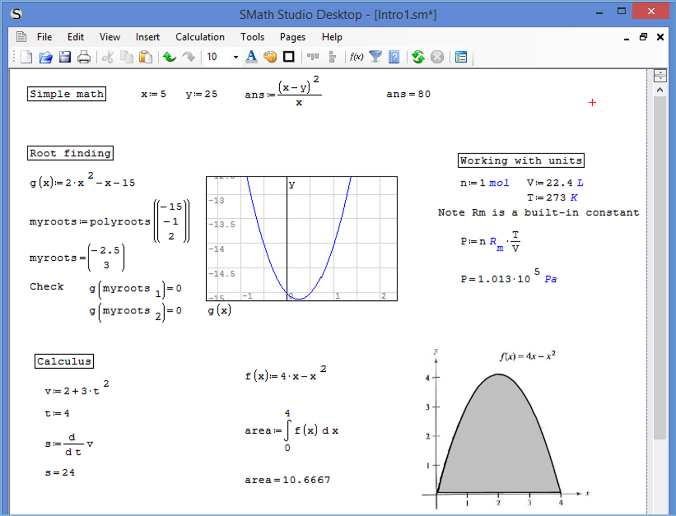Image resolution: width=676 pixels, height=516 pixels.
Task: Insert a function with the f(x) icon
Action: pyautogui.click(x=356, y=57)
